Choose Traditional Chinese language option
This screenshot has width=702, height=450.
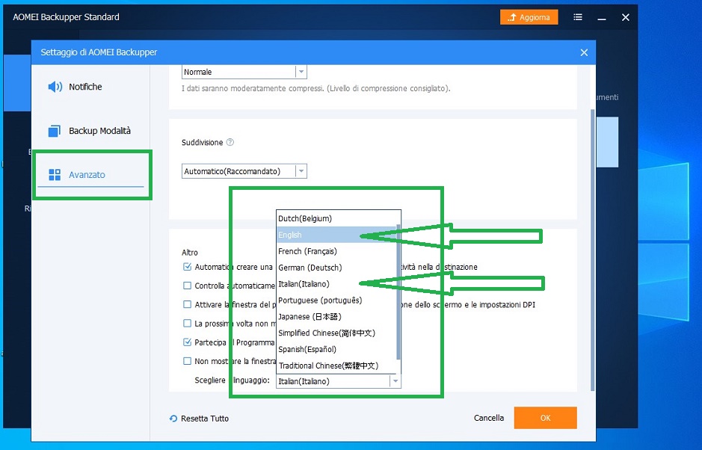tap(336, 366)
